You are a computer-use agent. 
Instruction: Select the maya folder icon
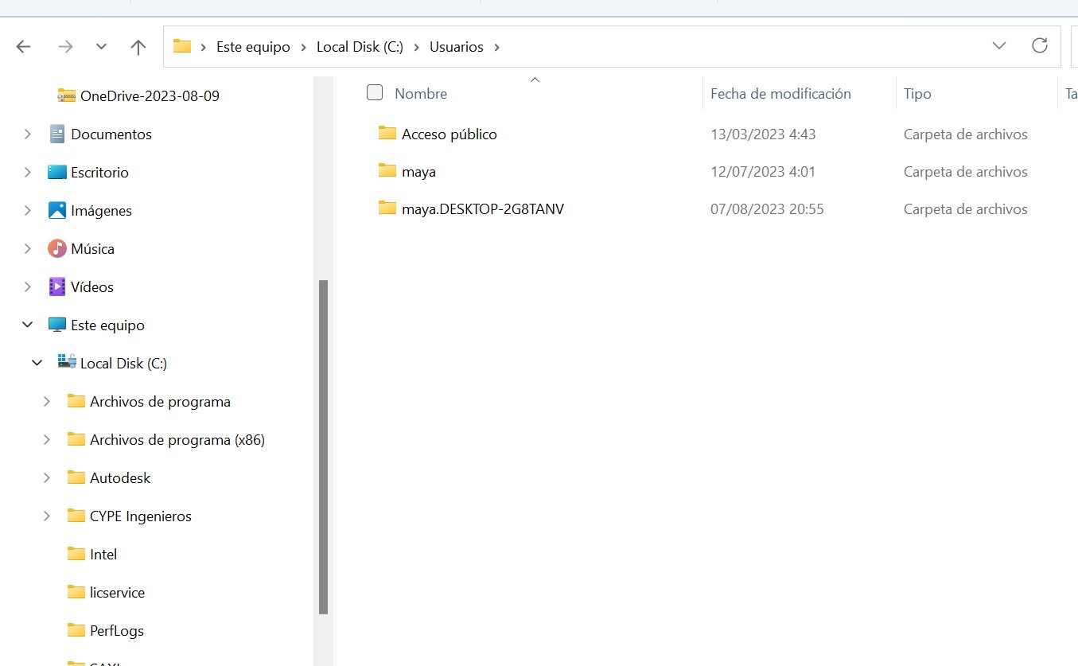[x=387, y=170]
